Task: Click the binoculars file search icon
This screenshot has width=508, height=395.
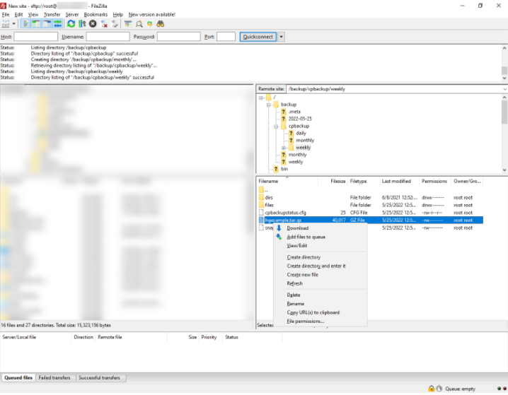Action: tap(161, 24)
